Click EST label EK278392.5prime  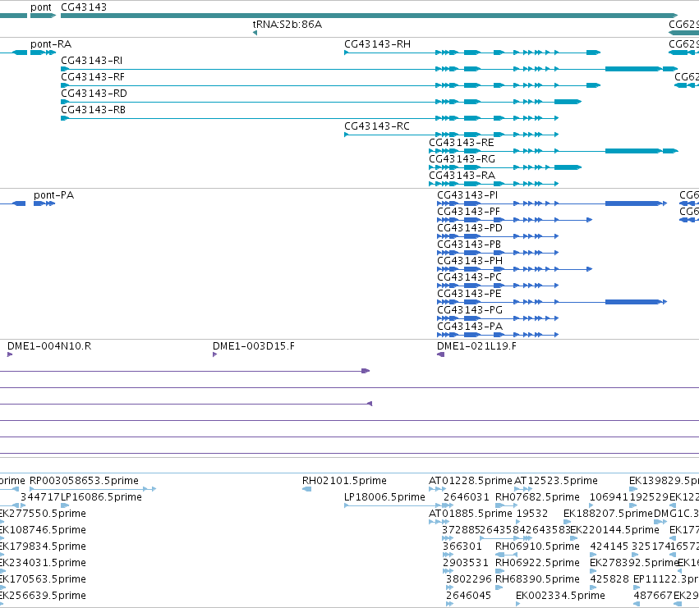point(634,564)
